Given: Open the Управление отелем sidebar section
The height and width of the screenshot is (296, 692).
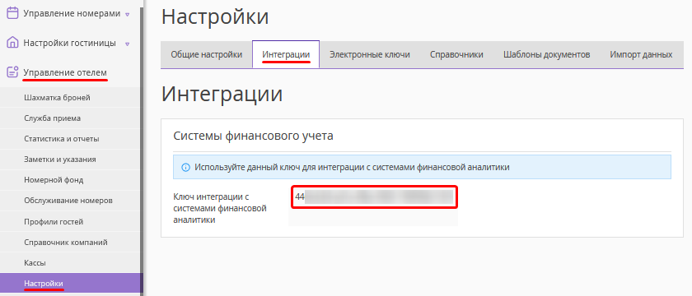Looking at the screenshot, I should click(65, 72).
